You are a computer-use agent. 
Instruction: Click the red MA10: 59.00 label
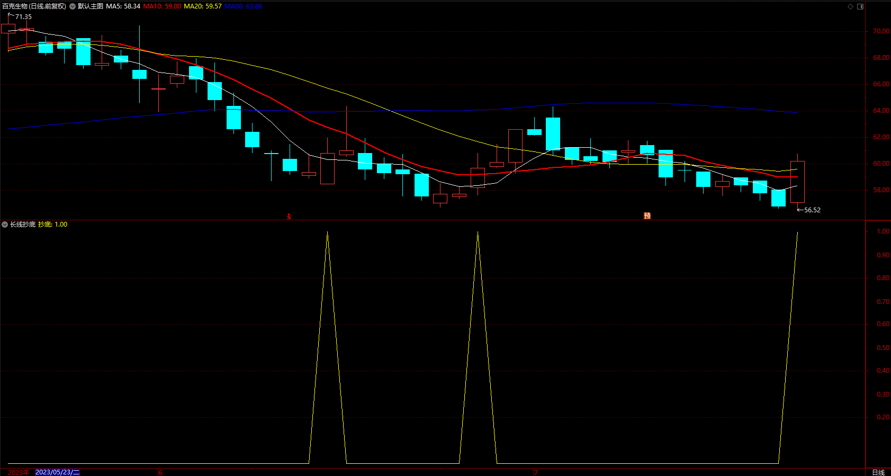coord(162,6)
